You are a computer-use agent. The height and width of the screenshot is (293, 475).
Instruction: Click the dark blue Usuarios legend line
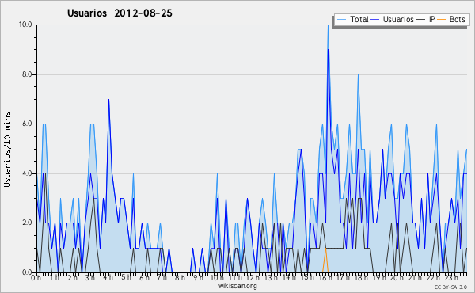[x=375, y=20]
